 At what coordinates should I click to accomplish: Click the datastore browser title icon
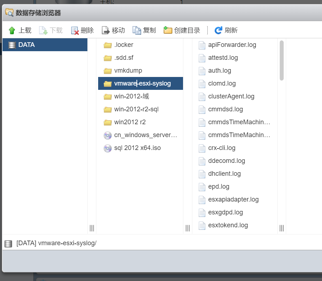coord(9,13)
